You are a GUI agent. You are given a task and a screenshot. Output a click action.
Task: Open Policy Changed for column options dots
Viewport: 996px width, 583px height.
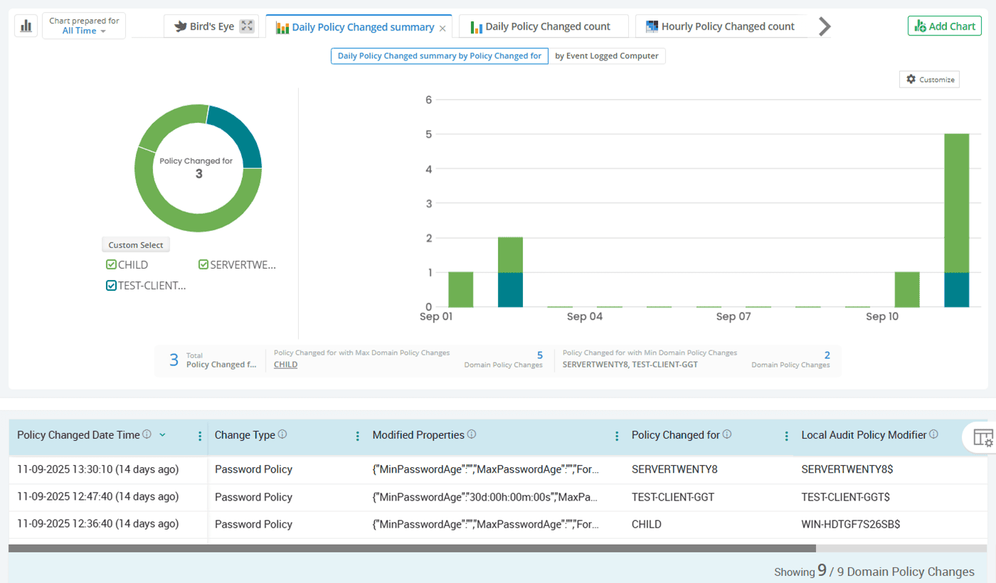point(786,436)
